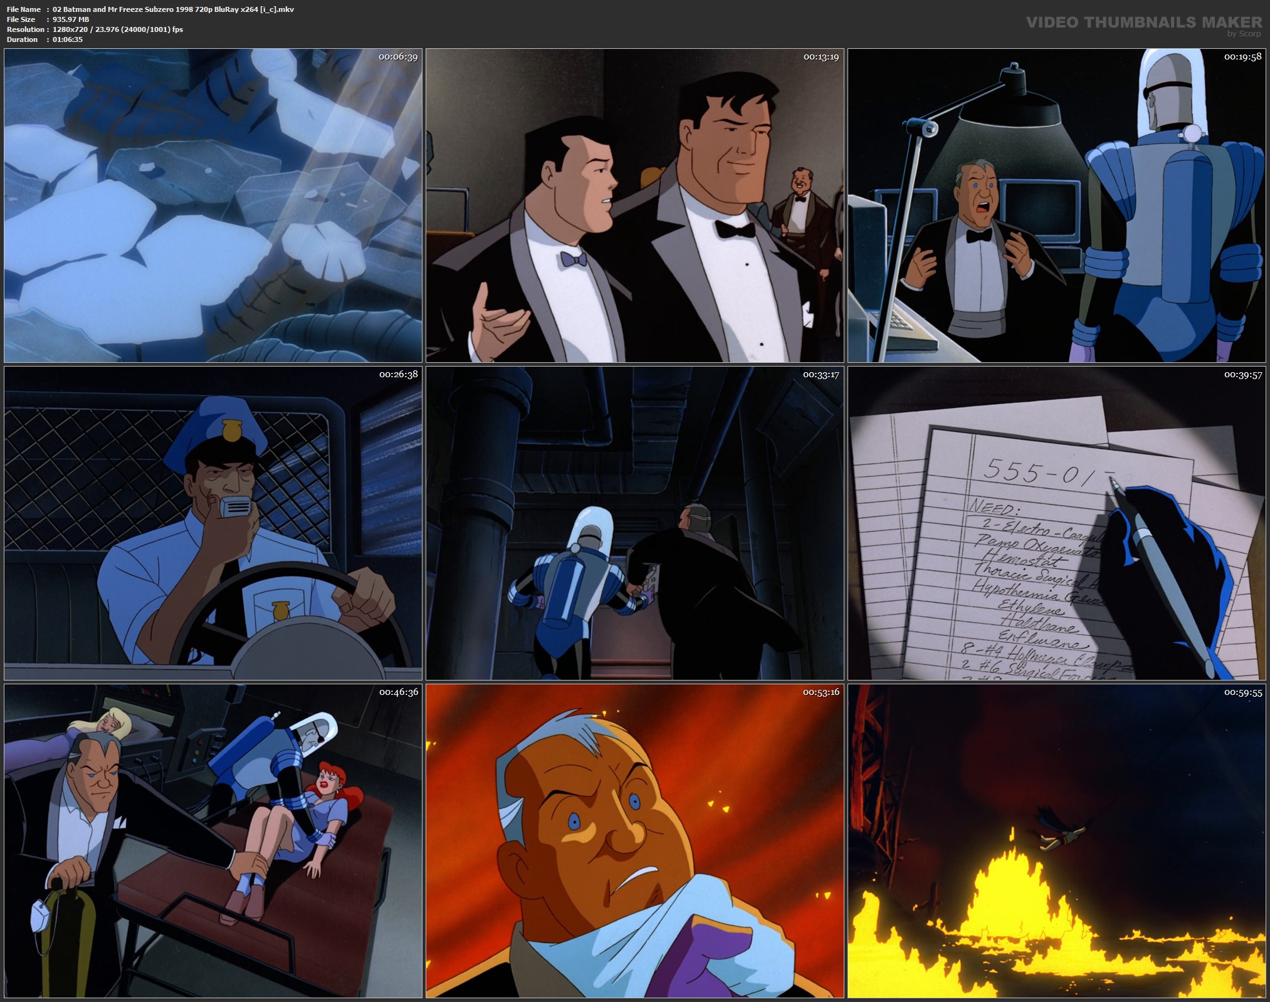The height and width of the screenshot is (1002, 1270).
Task: Open the thumbnail stamped 00:19:58
Action: coord(1057,206)
